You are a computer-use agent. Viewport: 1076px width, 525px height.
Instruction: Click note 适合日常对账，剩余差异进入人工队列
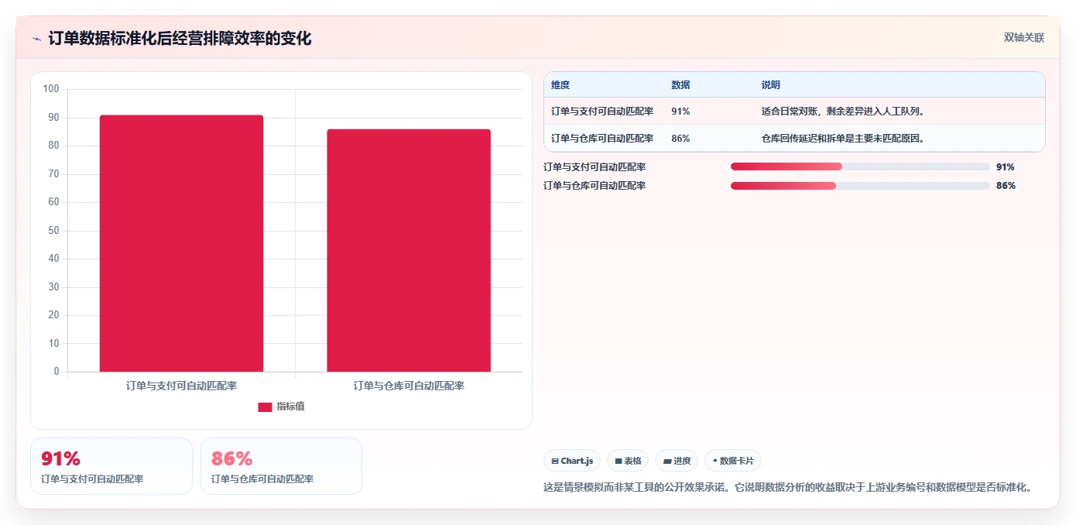pyautogui.click(x=845, y=112)
